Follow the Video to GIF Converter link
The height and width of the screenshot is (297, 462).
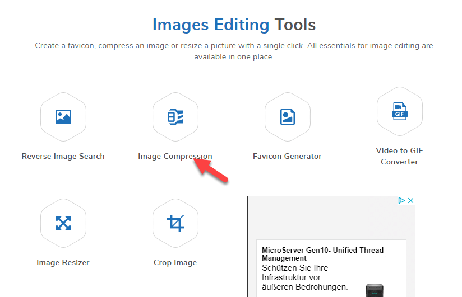click(x=400, y=156)
